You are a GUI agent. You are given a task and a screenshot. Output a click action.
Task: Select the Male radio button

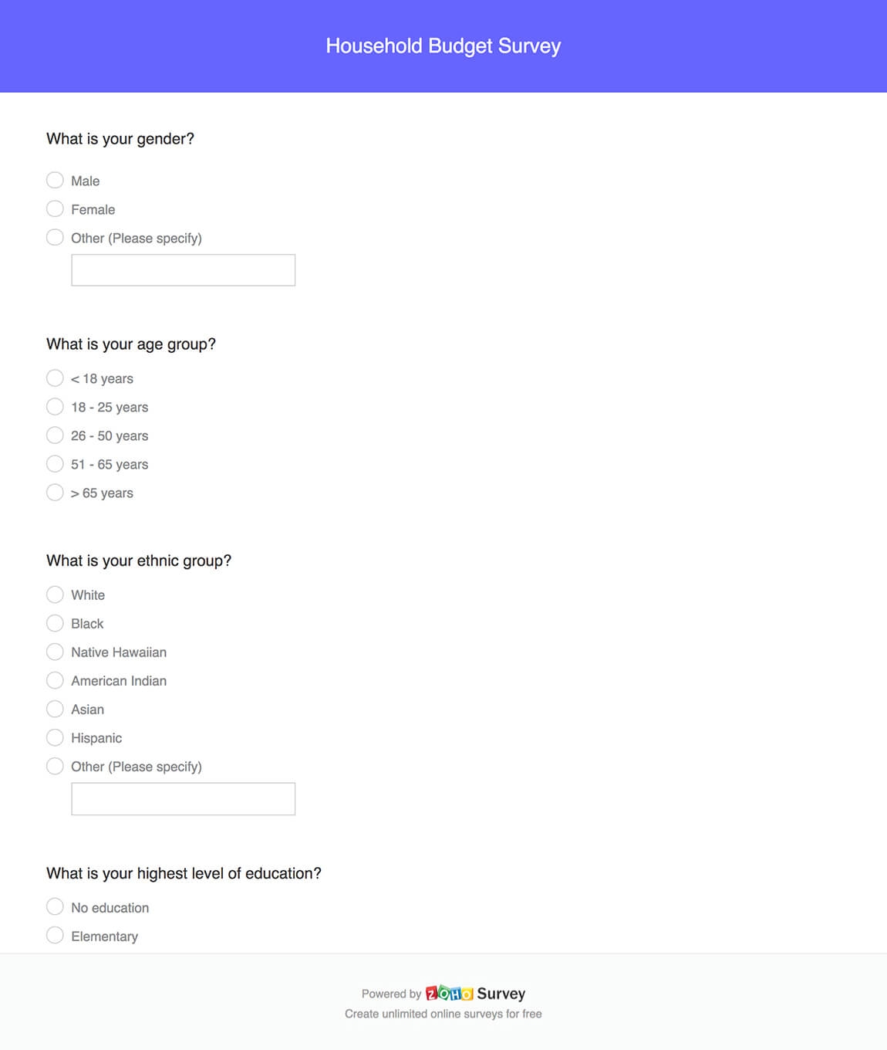55,181
